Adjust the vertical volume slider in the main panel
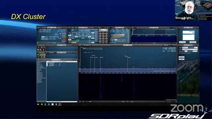212x119 pixels. tap(60, 35)
